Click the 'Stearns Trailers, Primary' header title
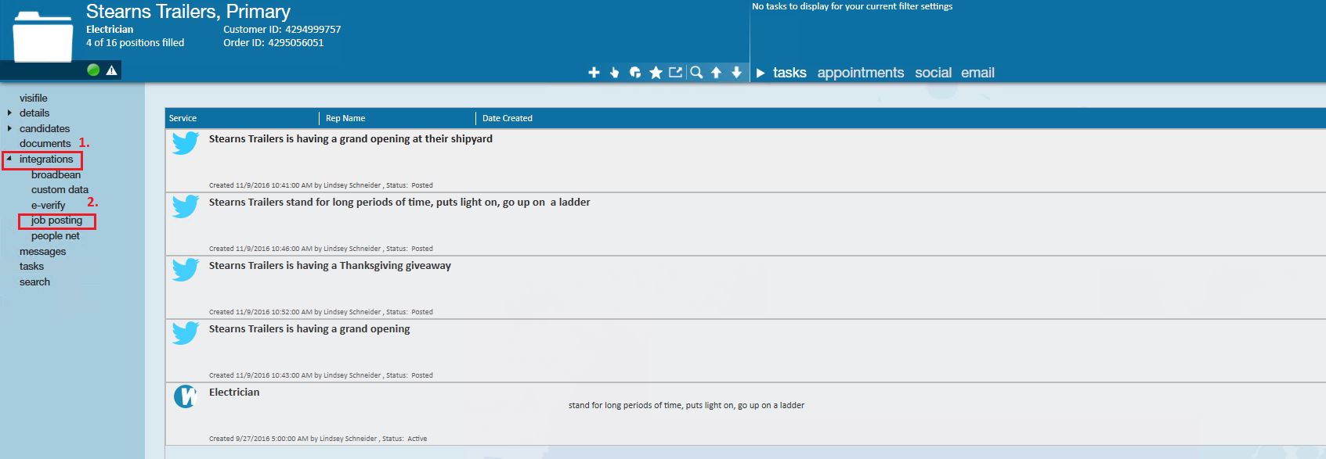 (188, 12)
